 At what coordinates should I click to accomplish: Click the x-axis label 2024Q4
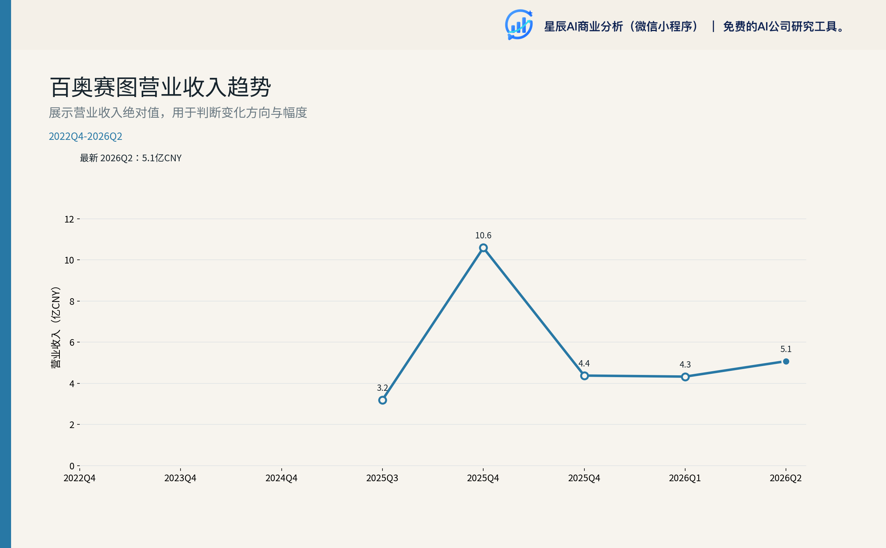(281, 478)
